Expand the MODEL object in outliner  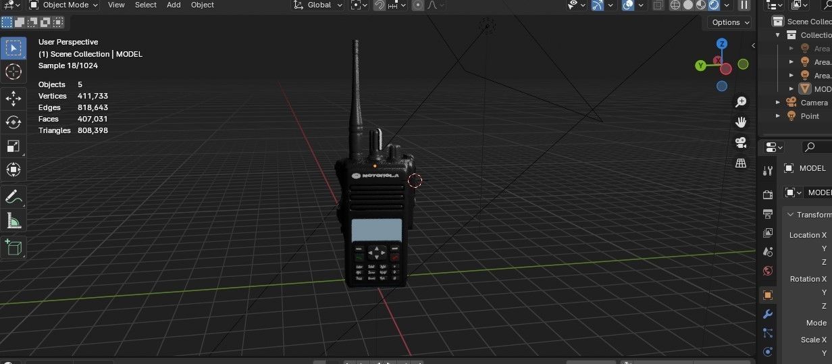(792, 89)
